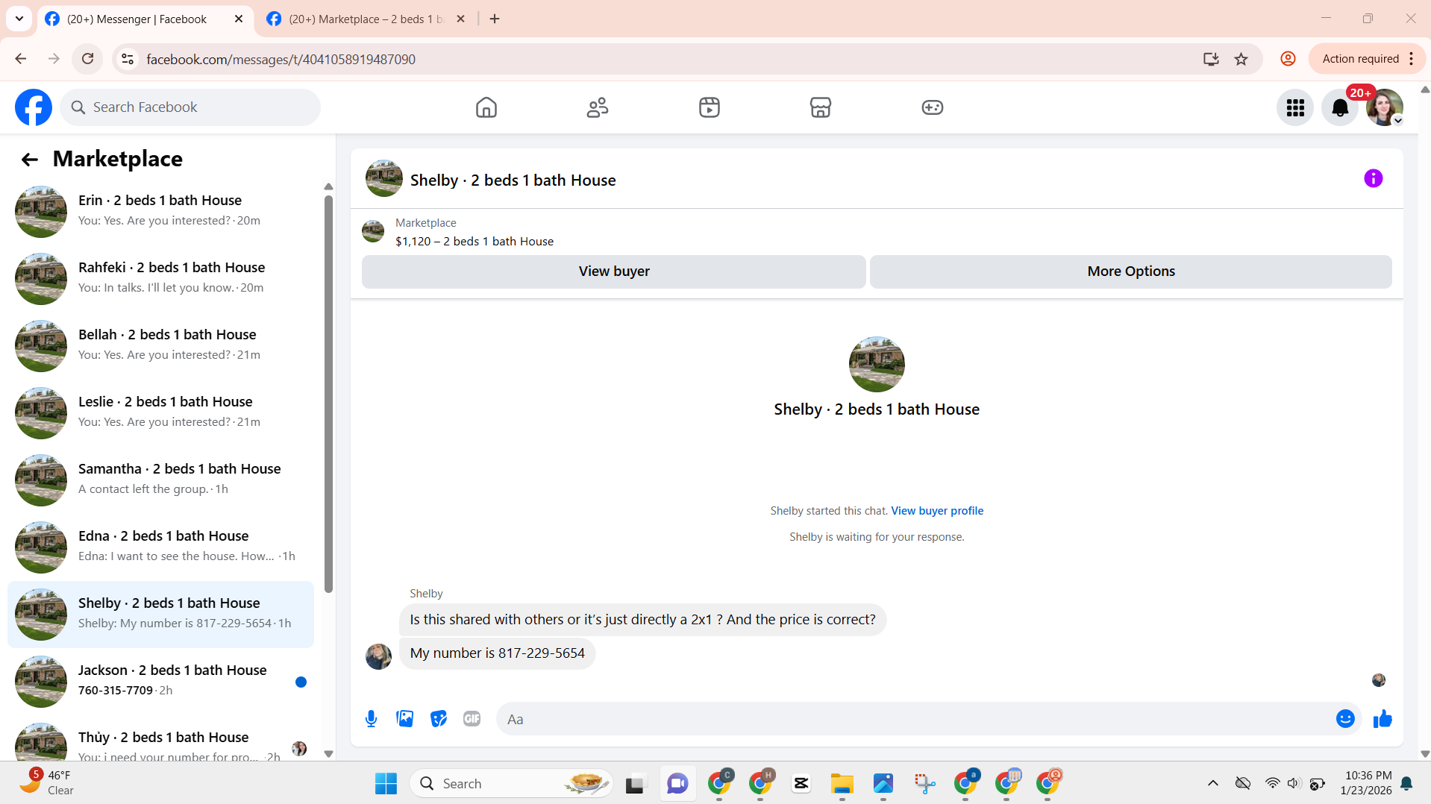
Task: Open unread Jackson conversation
Action: click(x=160, y=681)
